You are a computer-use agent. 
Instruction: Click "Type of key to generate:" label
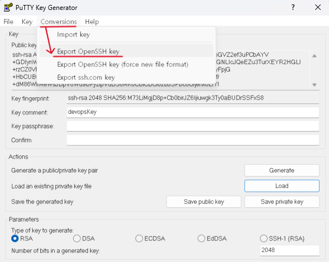click(x=43, y=230)
